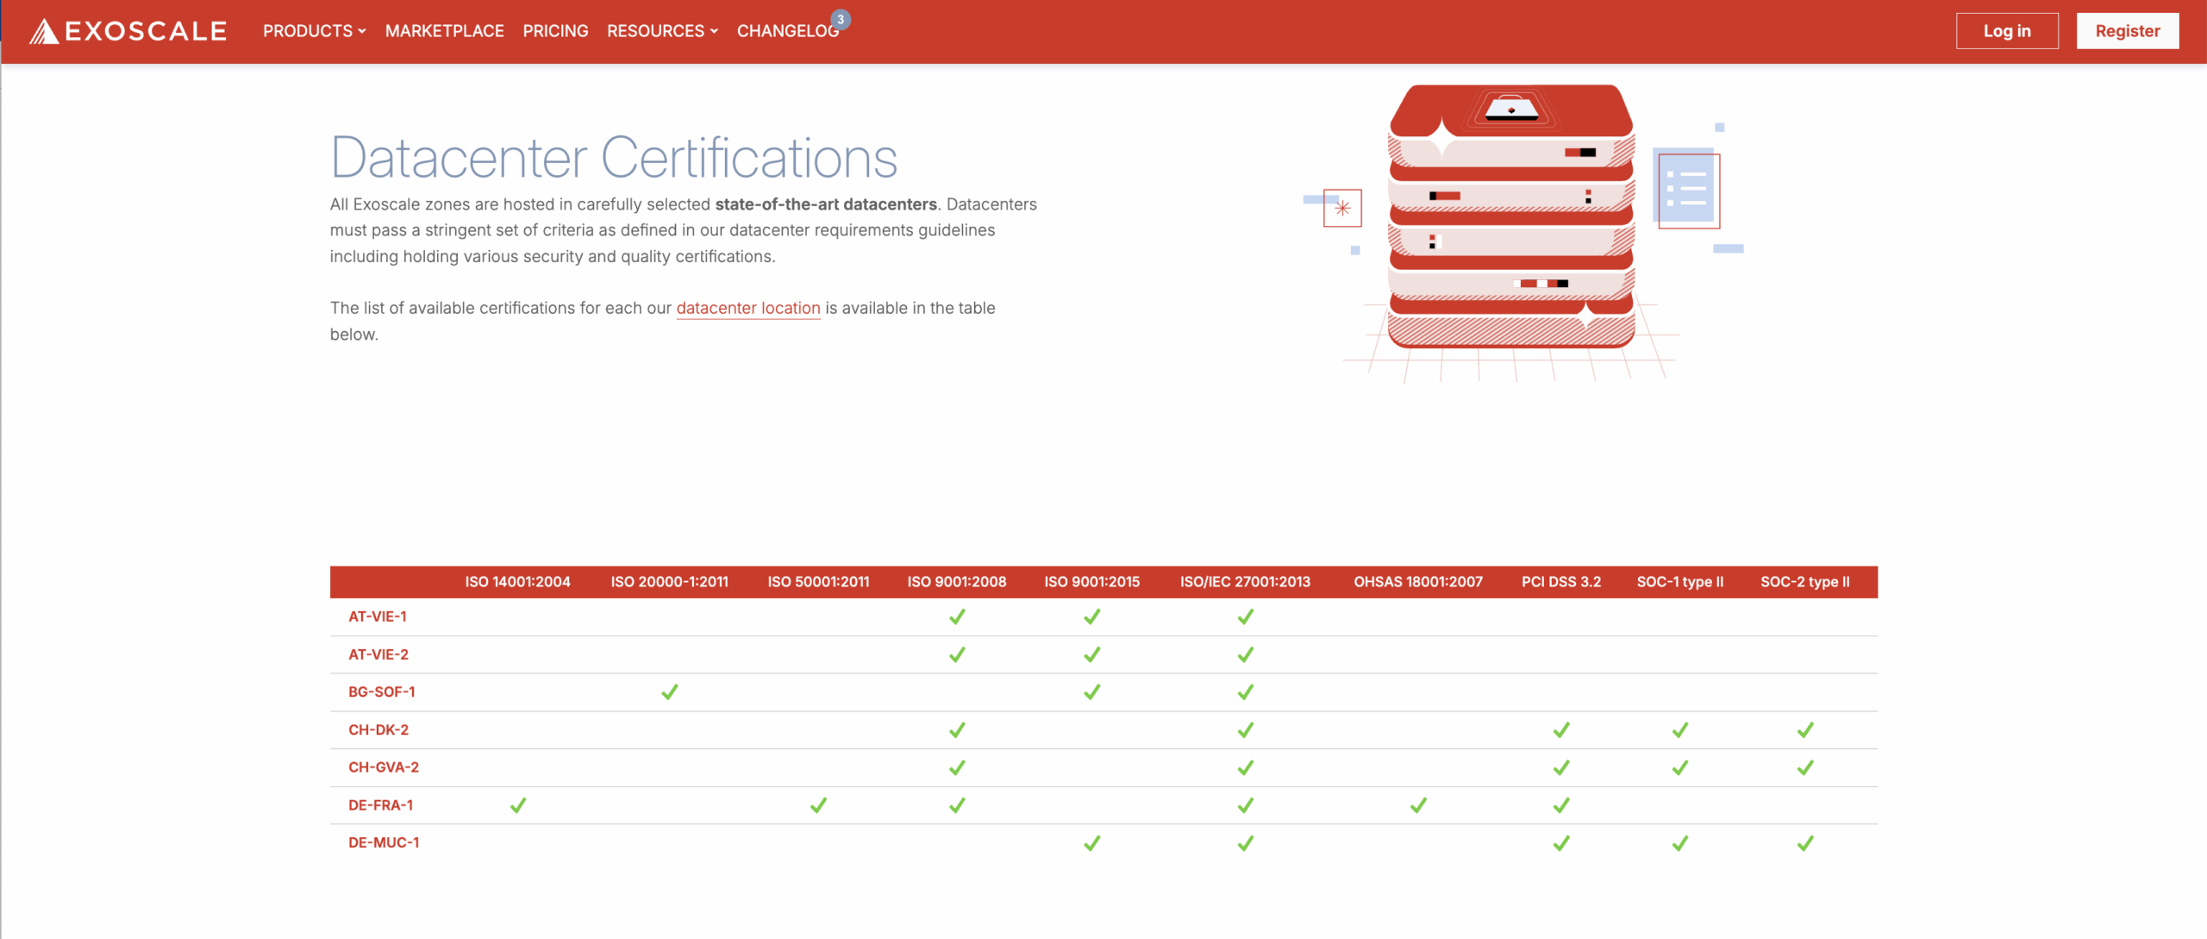Click DE-FRA-1 OHSAS 18001:2007 checkmark
Viewport: 2207px width, 939px height.
[1418, 805]
